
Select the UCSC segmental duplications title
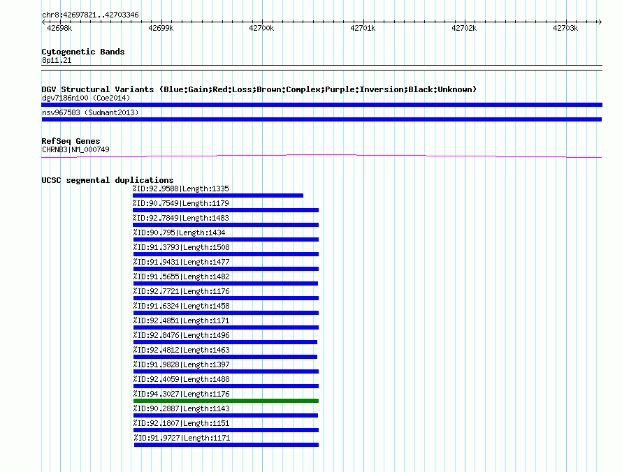coord(108,180)
